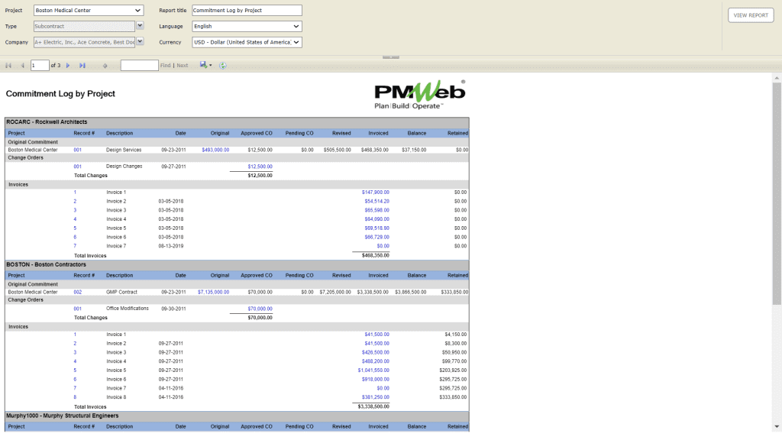782x440 pixels.
Task: Open the Project dropdown Boston Medical Center
Action: (x=89, y=10)
